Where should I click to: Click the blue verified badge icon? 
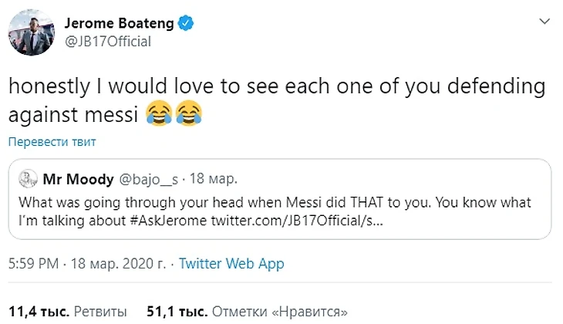pos(185,24)
